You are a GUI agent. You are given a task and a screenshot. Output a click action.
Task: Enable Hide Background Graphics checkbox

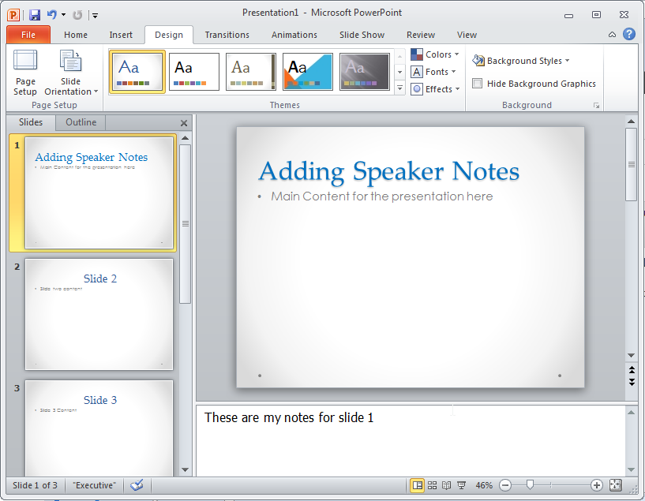click(x=478, y=84)
